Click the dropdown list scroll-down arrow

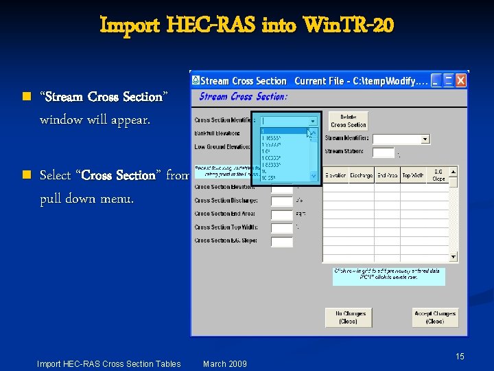coord(314,176)
